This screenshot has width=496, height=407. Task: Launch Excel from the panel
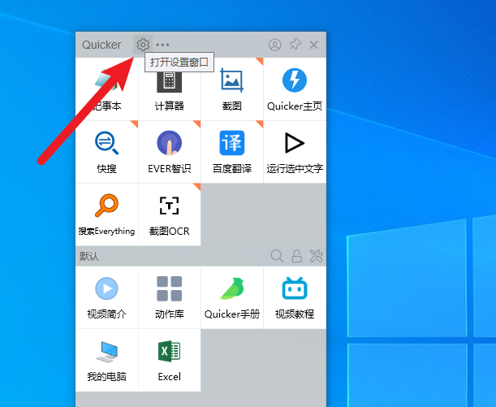coord(170,360)
